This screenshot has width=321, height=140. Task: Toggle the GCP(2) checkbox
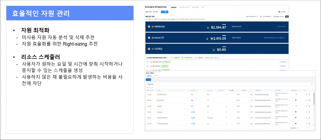(149, 49)
